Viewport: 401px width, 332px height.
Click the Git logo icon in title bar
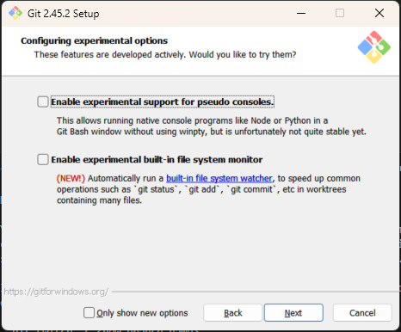[15, 13]
